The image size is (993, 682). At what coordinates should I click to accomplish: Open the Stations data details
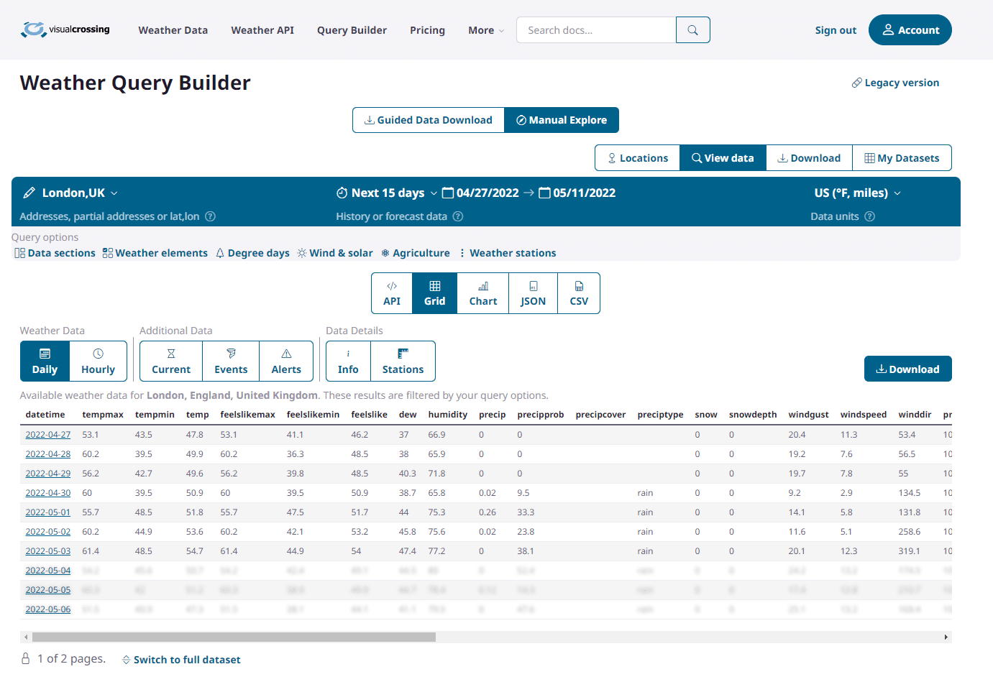tap(403, 361)
